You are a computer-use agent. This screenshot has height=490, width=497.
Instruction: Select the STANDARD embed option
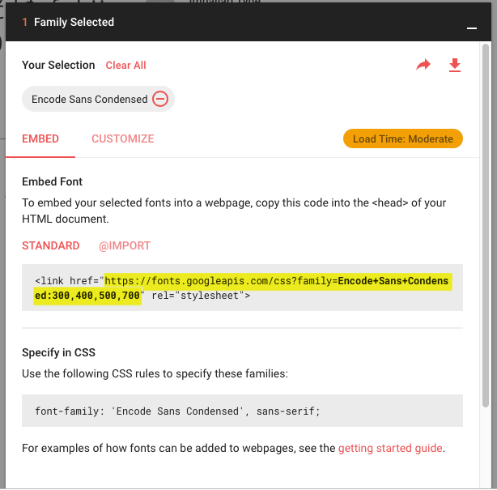pos(51,245)
